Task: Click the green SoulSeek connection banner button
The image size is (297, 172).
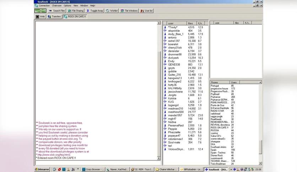Action: coord(40,11)
